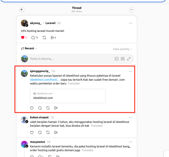The width and height of the screenshot is (169, 157).
Task: Click the 1m timestamp on ajengggwurip_ reply
Action: click(53, 71)
